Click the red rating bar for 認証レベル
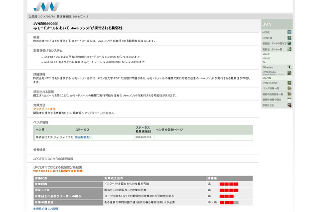This screenshot has width=319, height=212. (229, 190)
